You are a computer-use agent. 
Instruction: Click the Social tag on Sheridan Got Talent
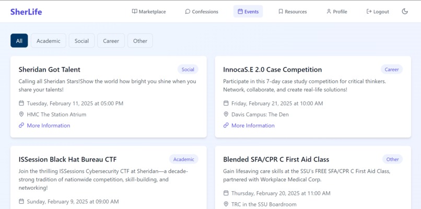point(188,69)
